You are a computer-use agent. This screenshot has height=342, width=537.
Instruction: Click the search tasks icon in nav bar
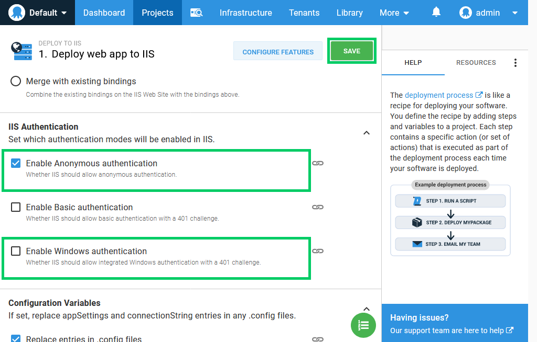197,13
